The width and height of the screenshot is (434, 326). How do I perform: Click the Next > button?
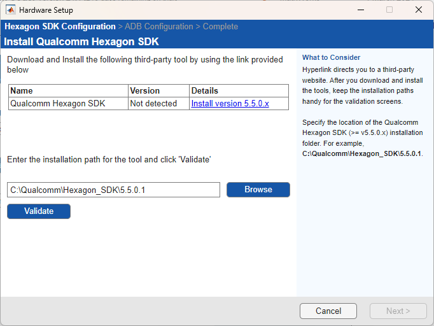click(398, 311)
